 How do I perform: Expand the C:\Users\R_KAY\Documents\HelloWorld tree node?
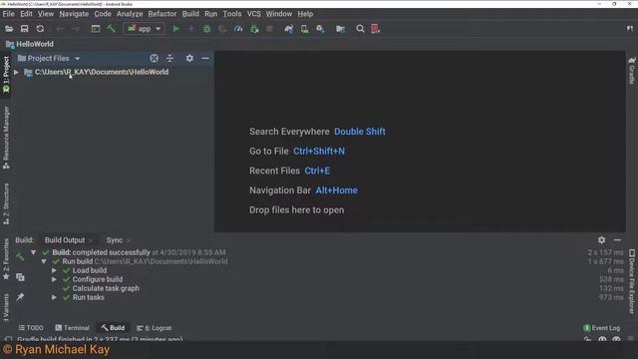click(16, 72)
